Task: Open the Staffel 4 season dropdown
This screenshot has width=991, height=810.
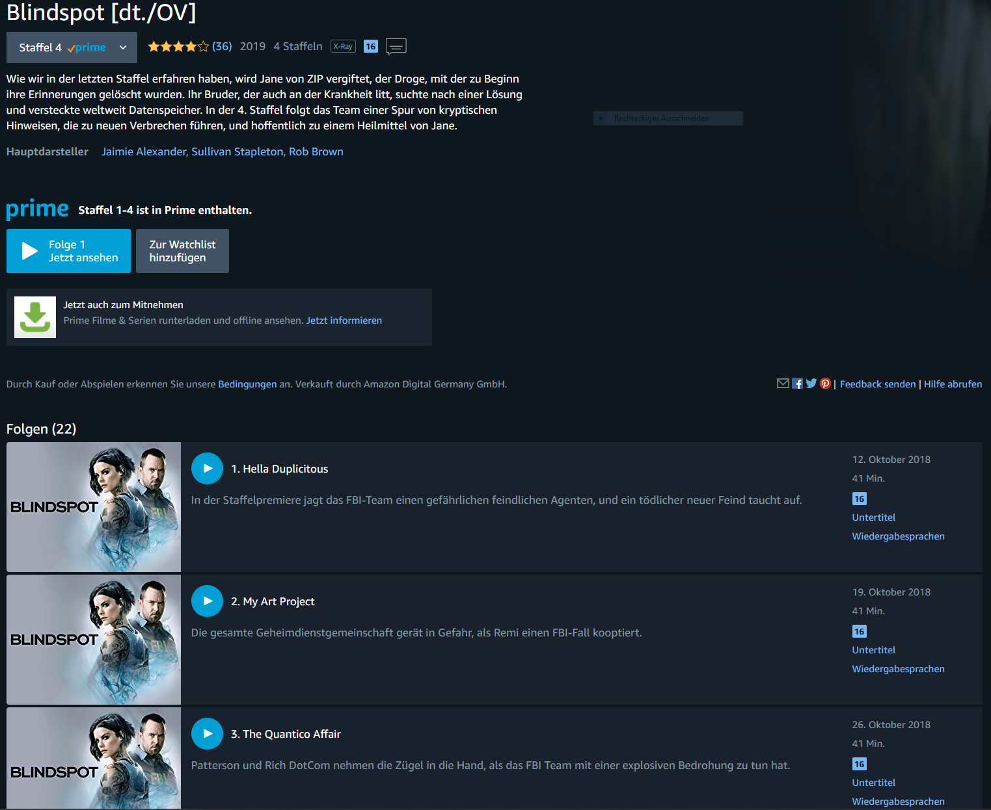Action: tap(72, 47)
